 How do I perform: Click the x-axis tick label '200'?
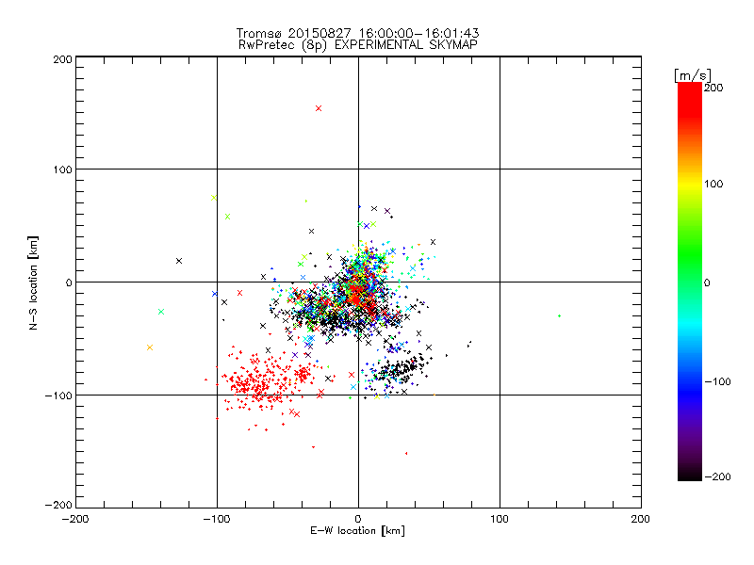pos(641,519)
